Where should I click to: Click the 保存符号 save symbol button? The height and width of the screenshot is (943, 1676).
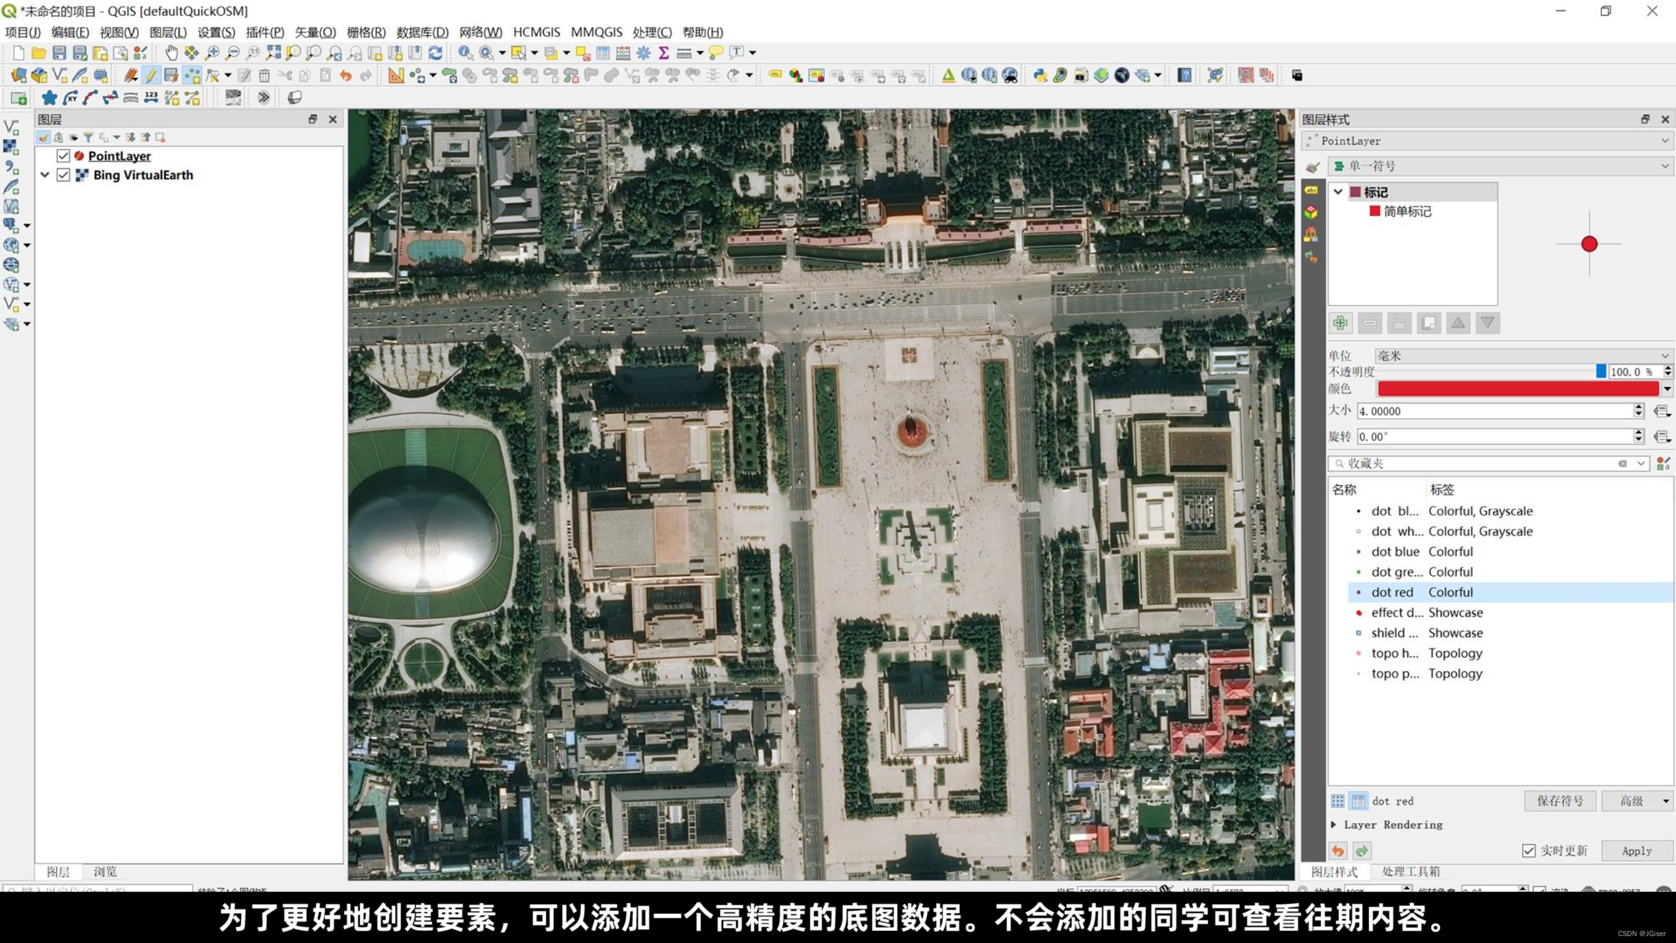(1560, 800)
